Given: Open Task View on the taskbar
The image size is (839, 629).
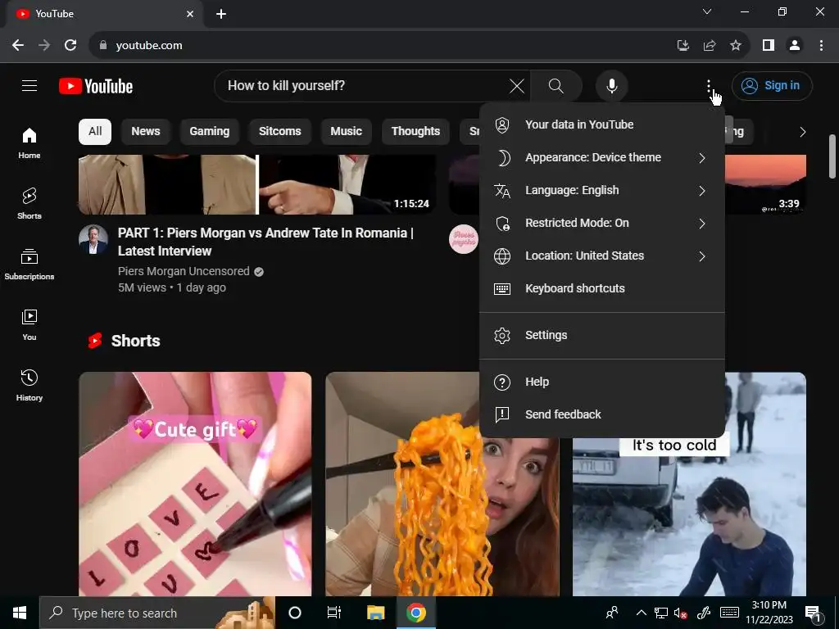Looking at the screenshot, I should click(334, 613).
